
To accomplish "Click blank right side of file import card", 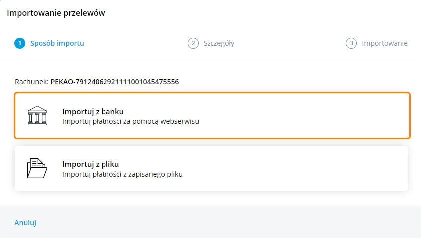I will (323, 169).
